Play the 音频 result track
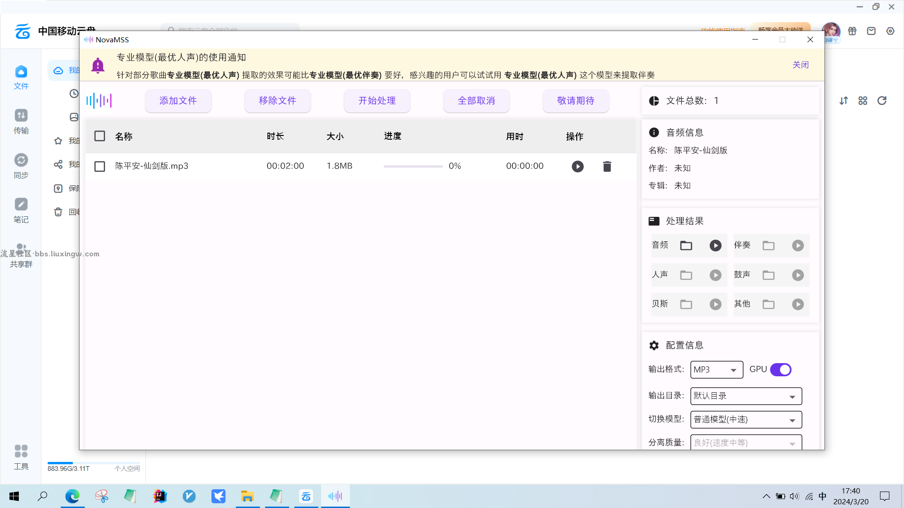 point(715,246)
